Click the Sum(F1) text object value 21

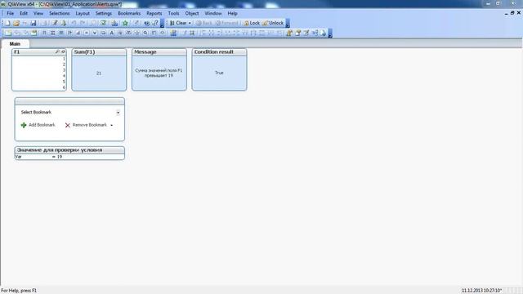point(99,73)
